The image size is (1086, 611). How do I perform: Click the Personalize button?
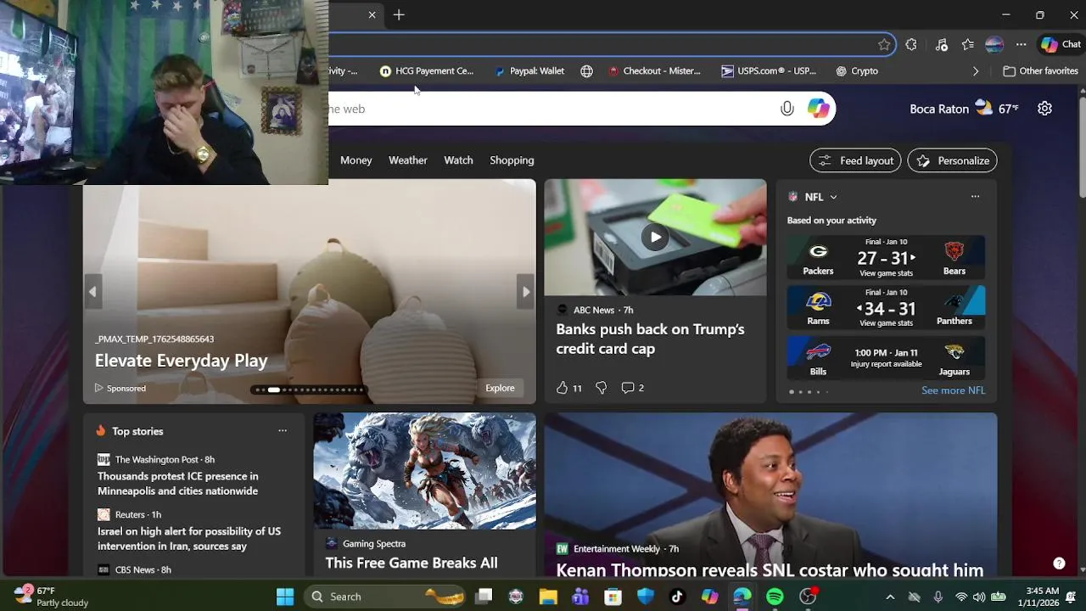coord(952,160)
